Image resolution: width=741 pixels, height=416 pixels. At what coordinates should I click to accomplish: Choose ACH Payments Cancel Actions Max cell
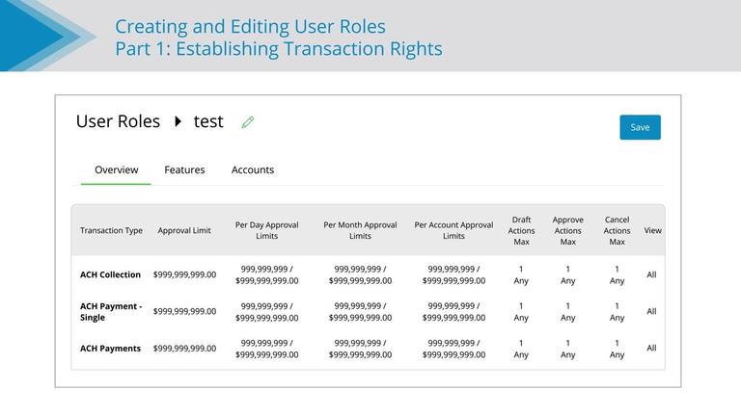617,349
